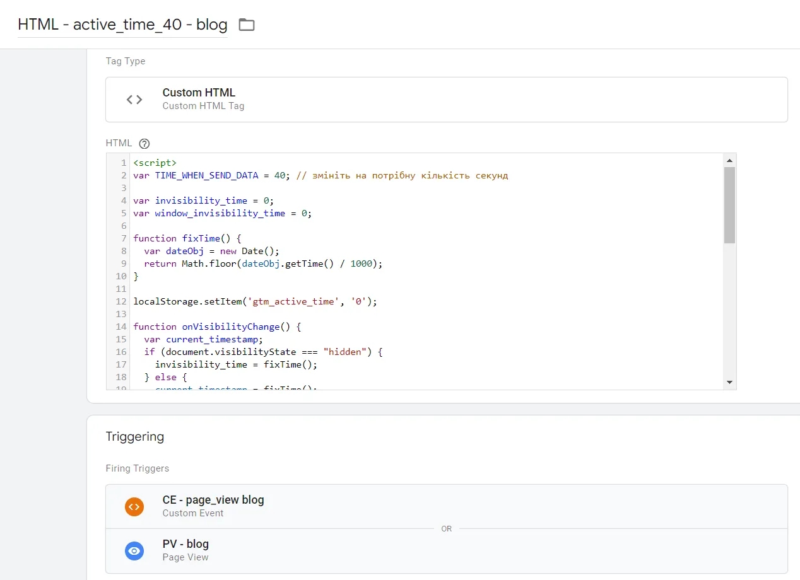Open the CE - page_view blog trigger
This screenshot has width=800, height=580.
tap(447, 506)
